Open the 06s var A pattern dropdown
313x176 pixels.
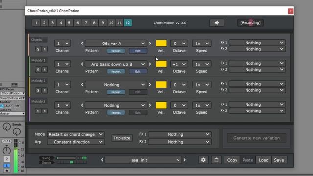coord(116,44)
